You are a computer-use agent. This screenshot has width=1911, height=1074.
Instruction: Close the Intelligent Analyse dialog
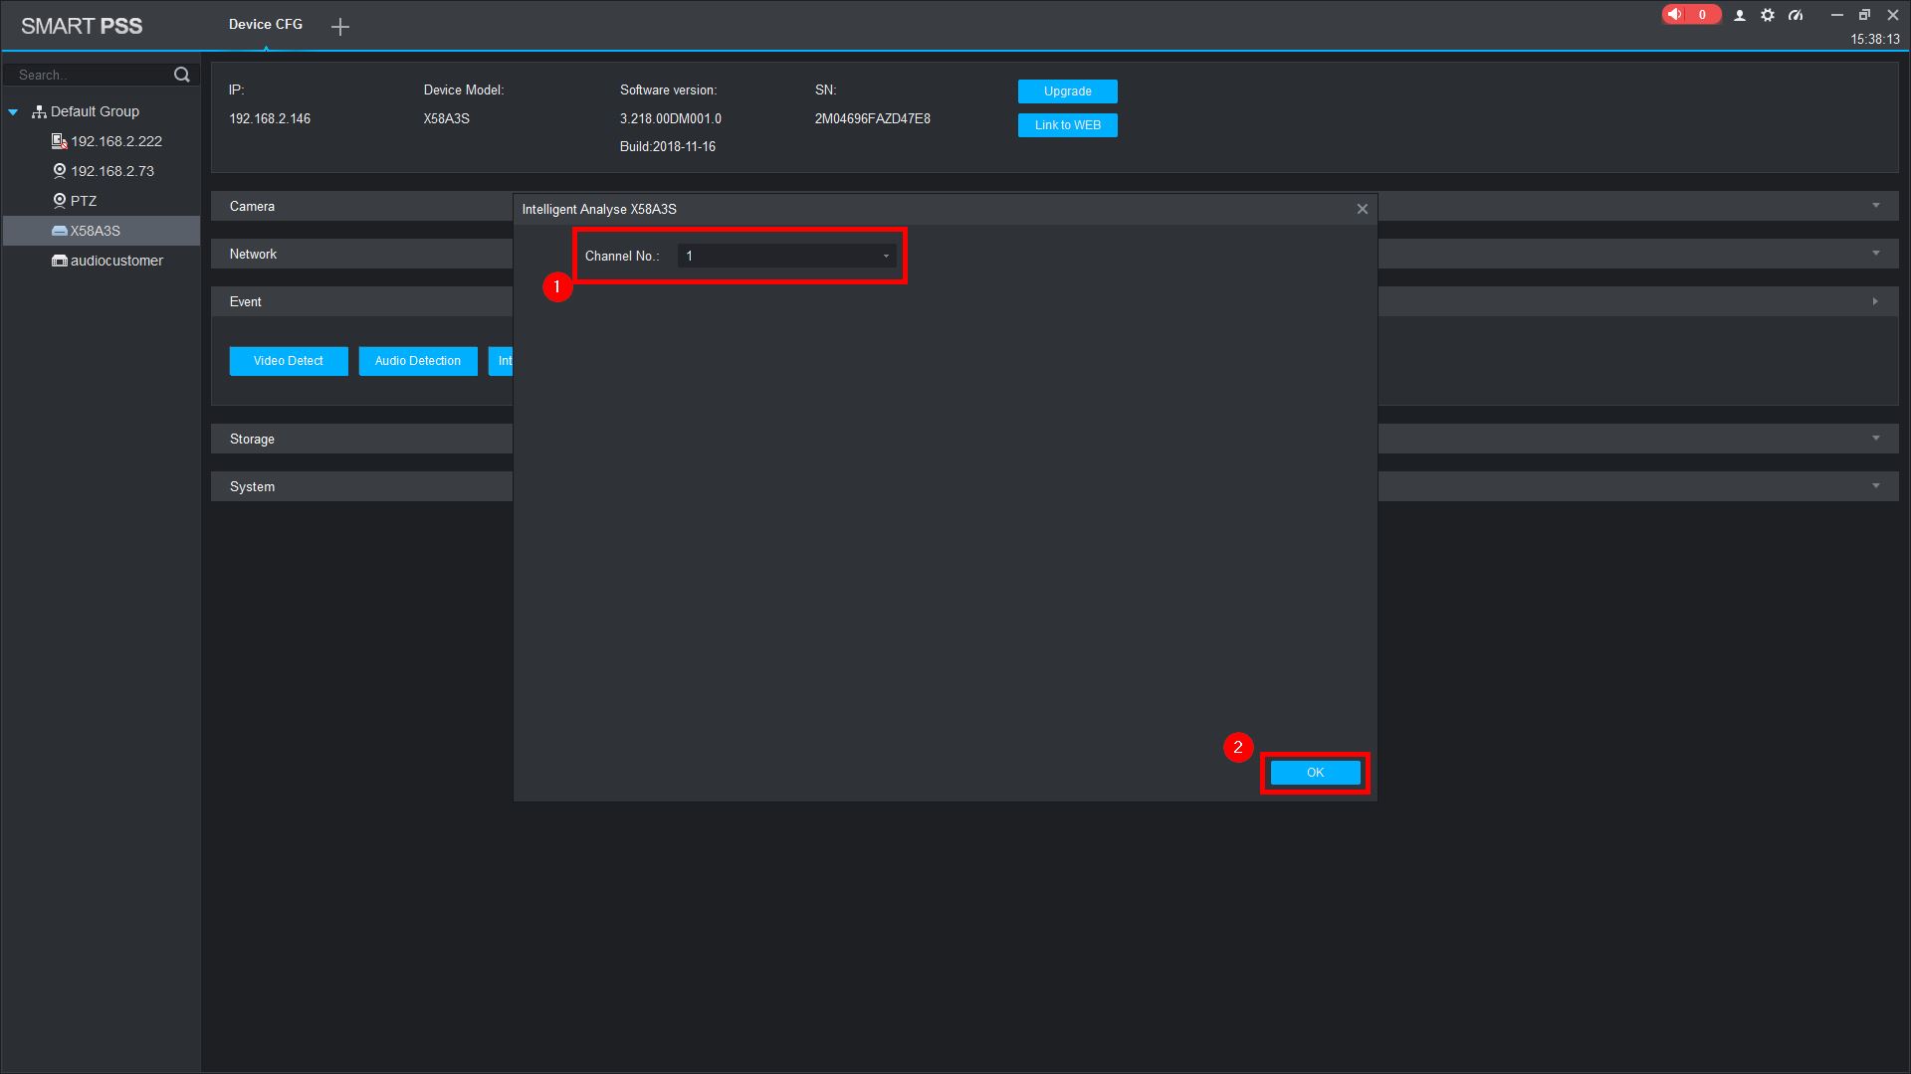(x=1363, y=209)
